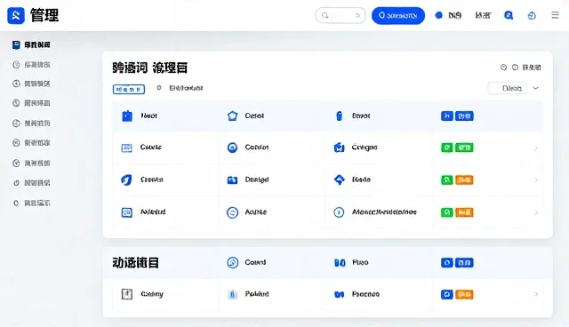The height and width of the screenshot is (327, 569).
Task: Open the blue search icon in top bar
Action: coord(509,15)
